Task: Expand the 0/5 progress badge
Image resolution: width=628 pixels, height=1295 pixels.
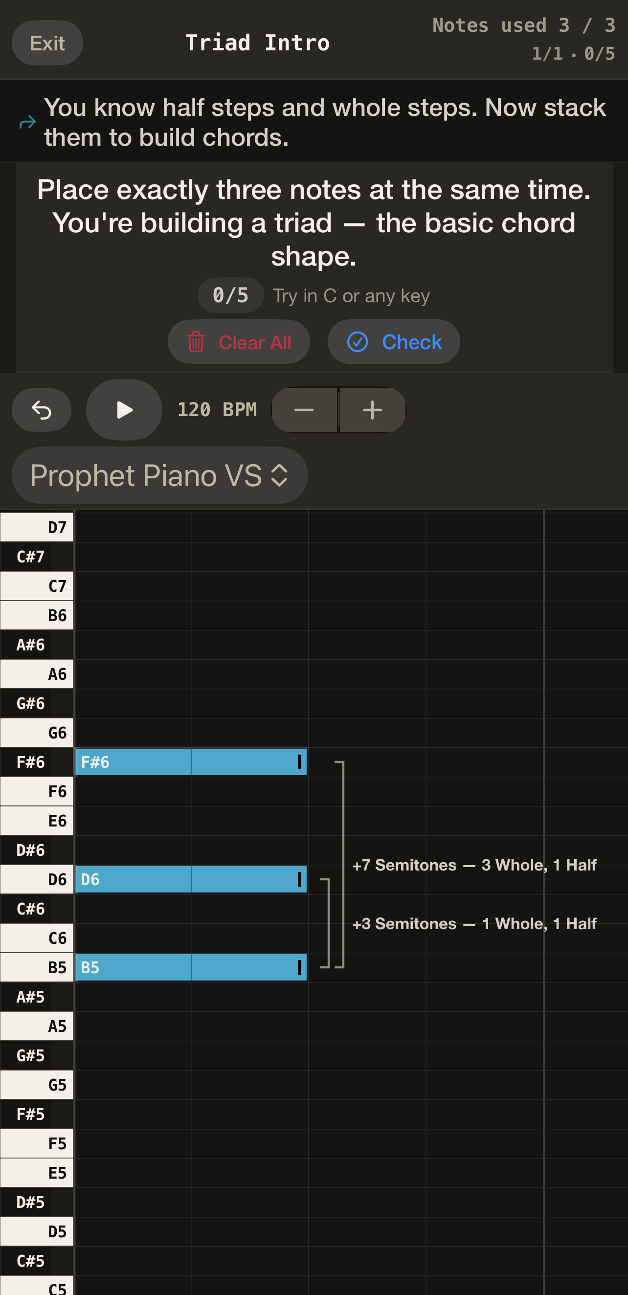Action: point(230,295)
